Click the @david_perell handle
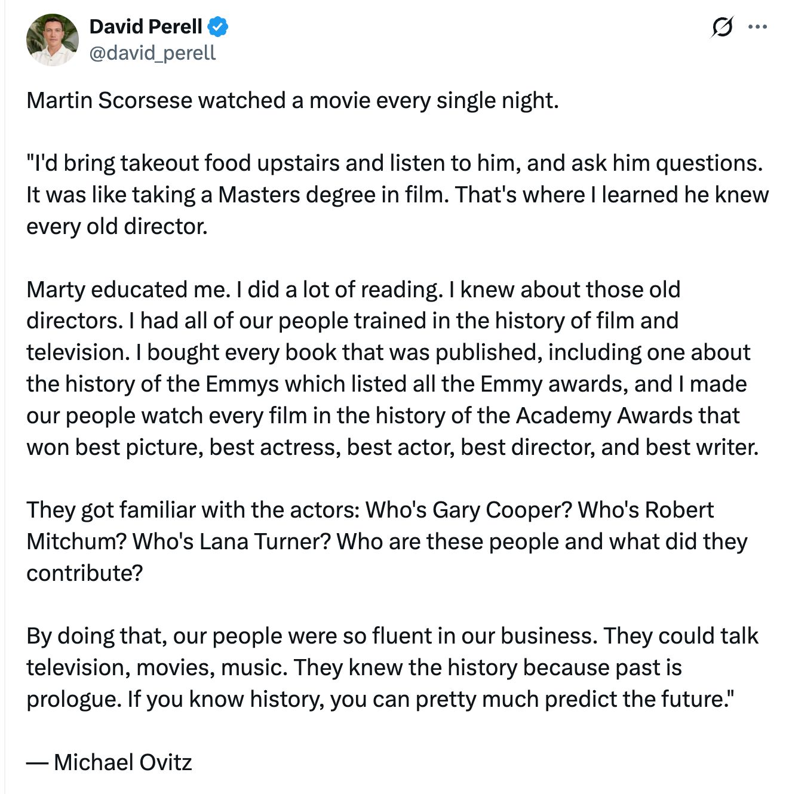 (152, 54)
